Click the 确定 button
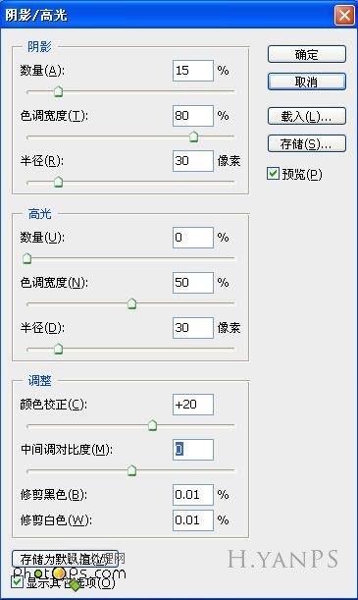Screen dimensions: 358x600 tap(307, 54)
